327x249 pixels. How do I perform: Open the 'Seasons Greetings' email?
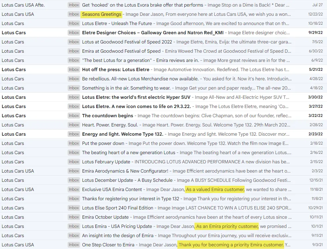click(102, 14)
